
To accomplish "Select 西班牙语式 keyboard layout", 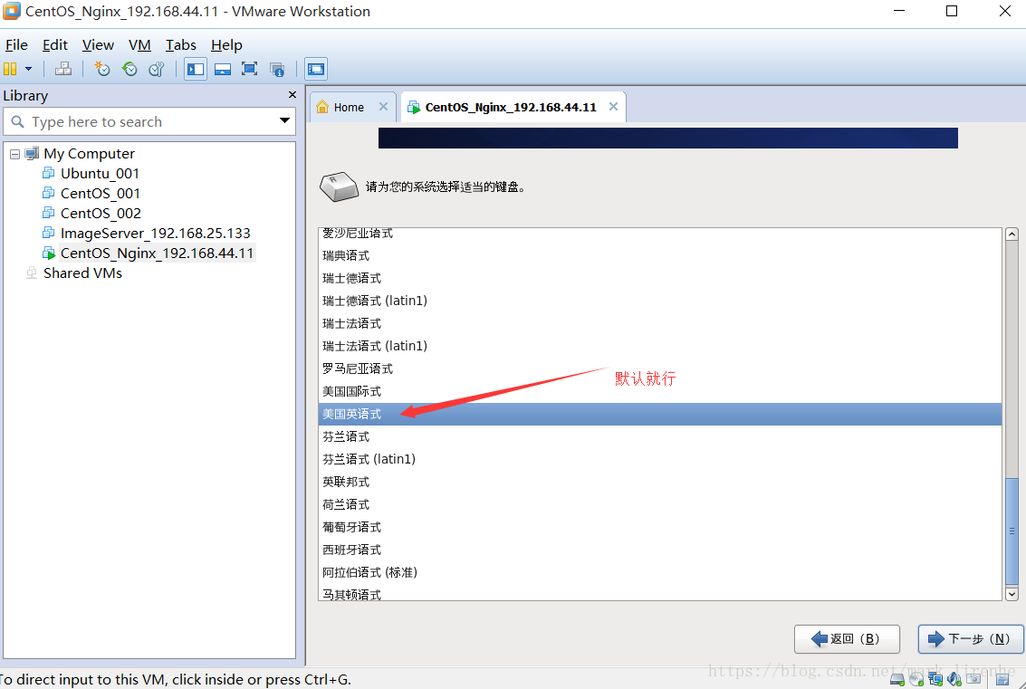I will [659, 550].
